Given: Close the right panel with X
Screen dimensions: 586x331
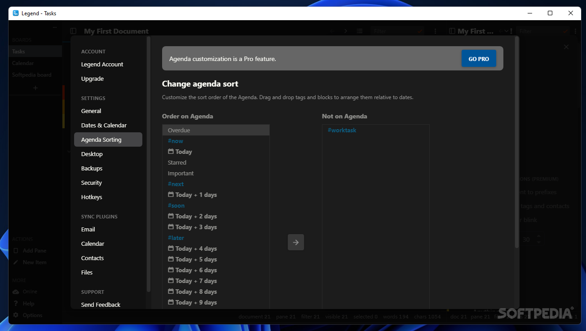Looking at the screenshot, I should pos(566,47).
